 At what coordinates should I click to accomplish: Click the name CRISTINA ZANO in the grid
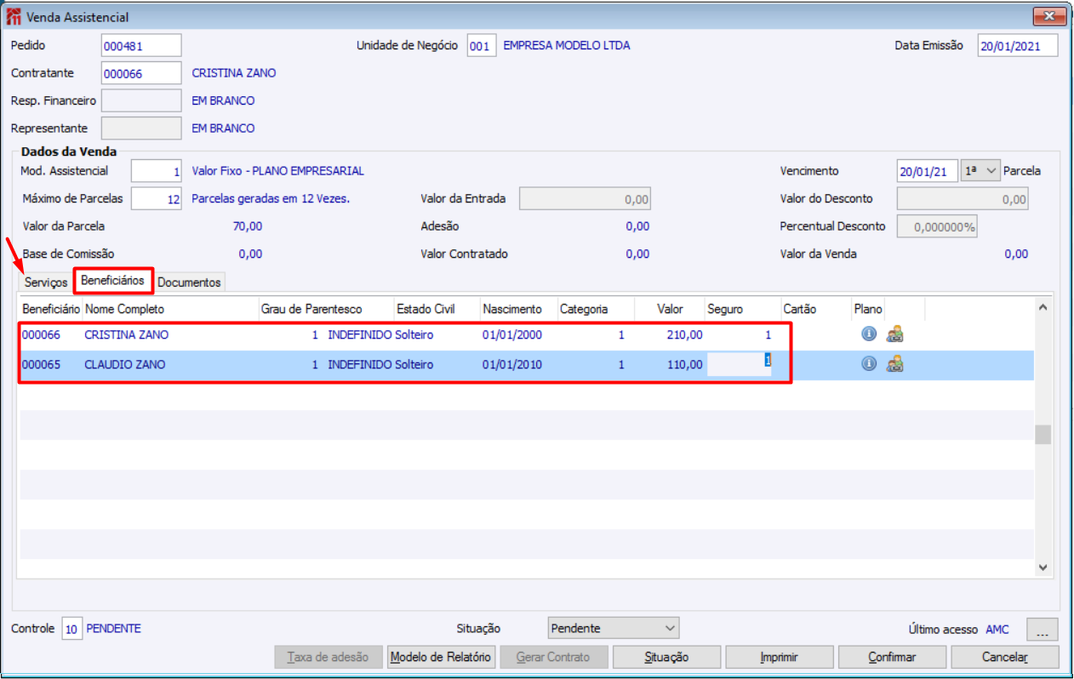click(x=127, y=334)
